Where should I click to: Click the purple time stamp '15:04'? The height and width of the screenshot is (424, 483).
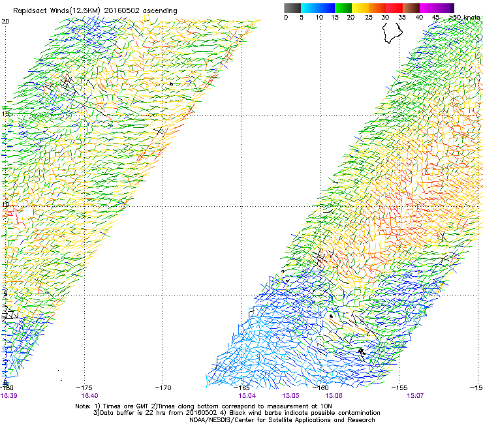tap(247, 396)
